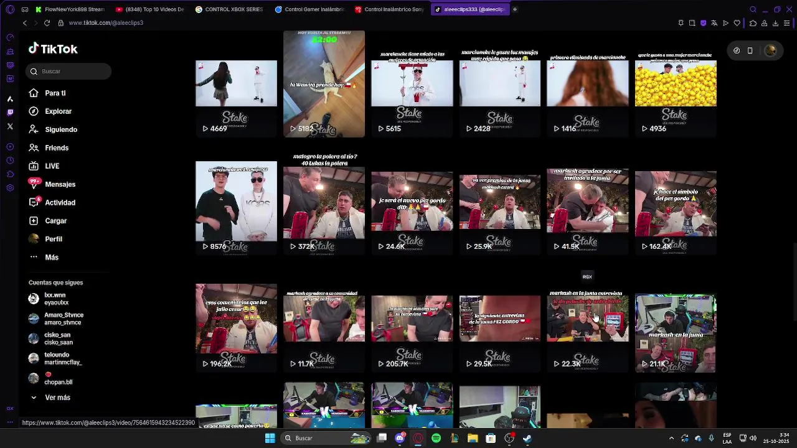Screen dimensions: 797x448
Task: Open Spotify from the taskbar
Action: (x=436, y=438)
